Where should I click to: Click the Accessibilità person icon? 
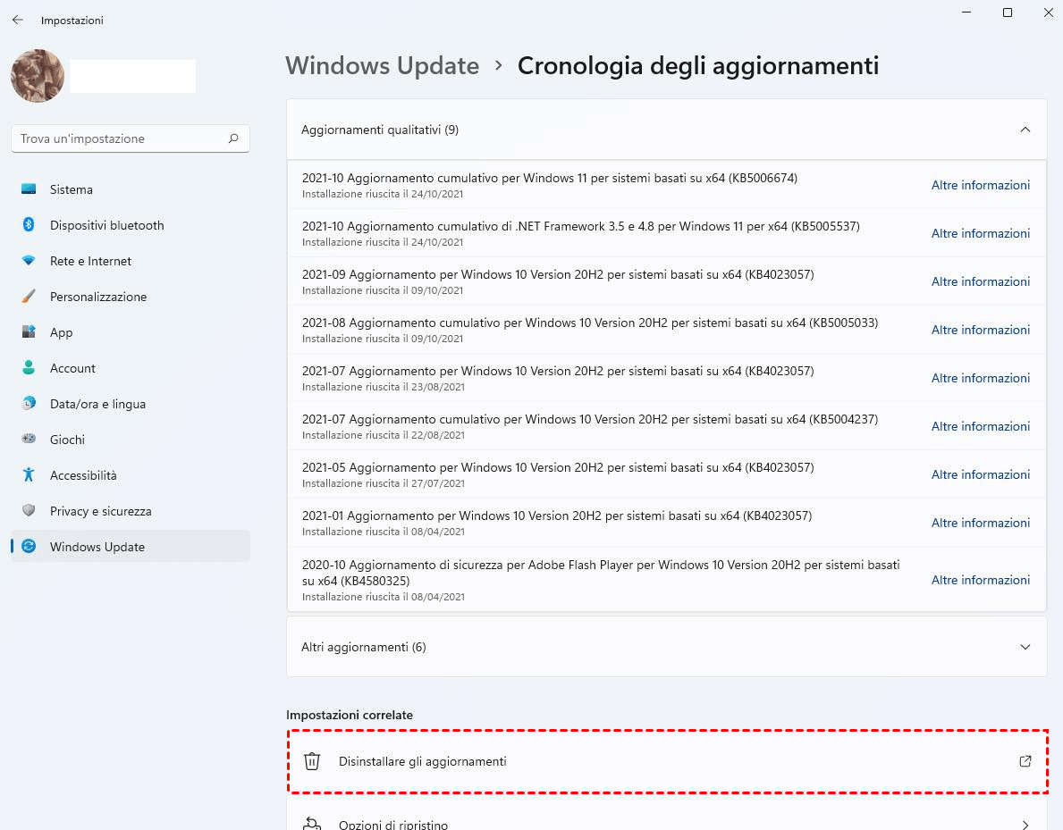coord(30,475)
